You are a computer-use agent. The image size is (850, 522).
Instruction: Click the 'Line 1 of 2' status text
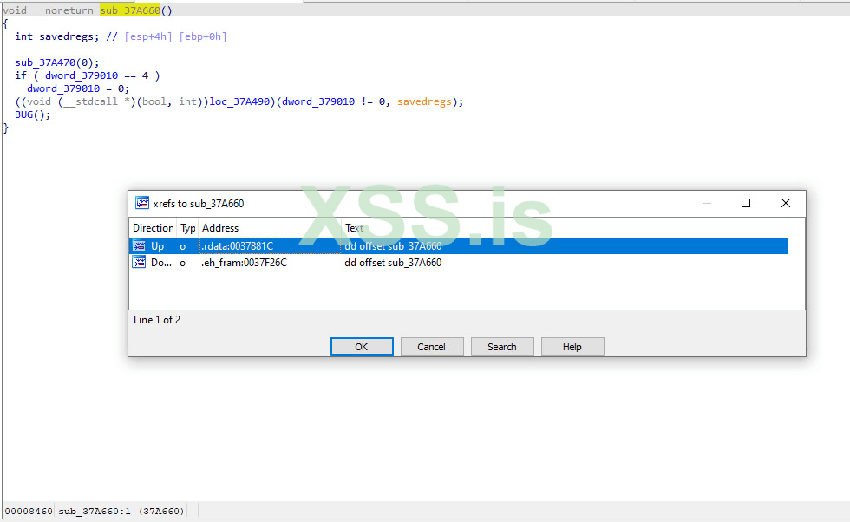(157, 320)
